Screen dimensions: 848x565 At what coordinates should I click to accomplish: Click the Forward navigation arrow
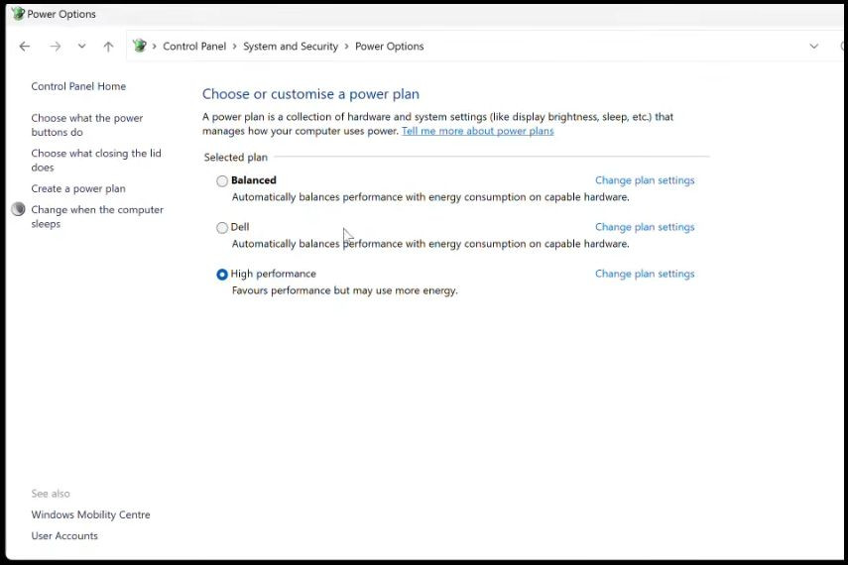click(x=56, y=47)
